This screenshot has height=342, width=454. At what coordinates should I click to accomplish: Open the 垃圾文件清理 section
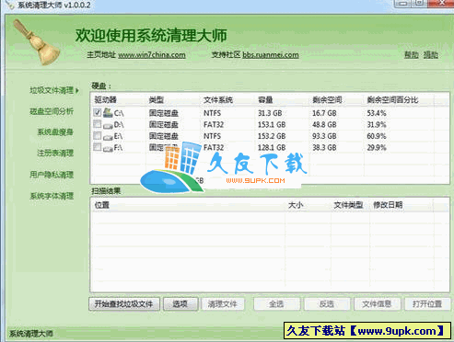coord(52,90)
